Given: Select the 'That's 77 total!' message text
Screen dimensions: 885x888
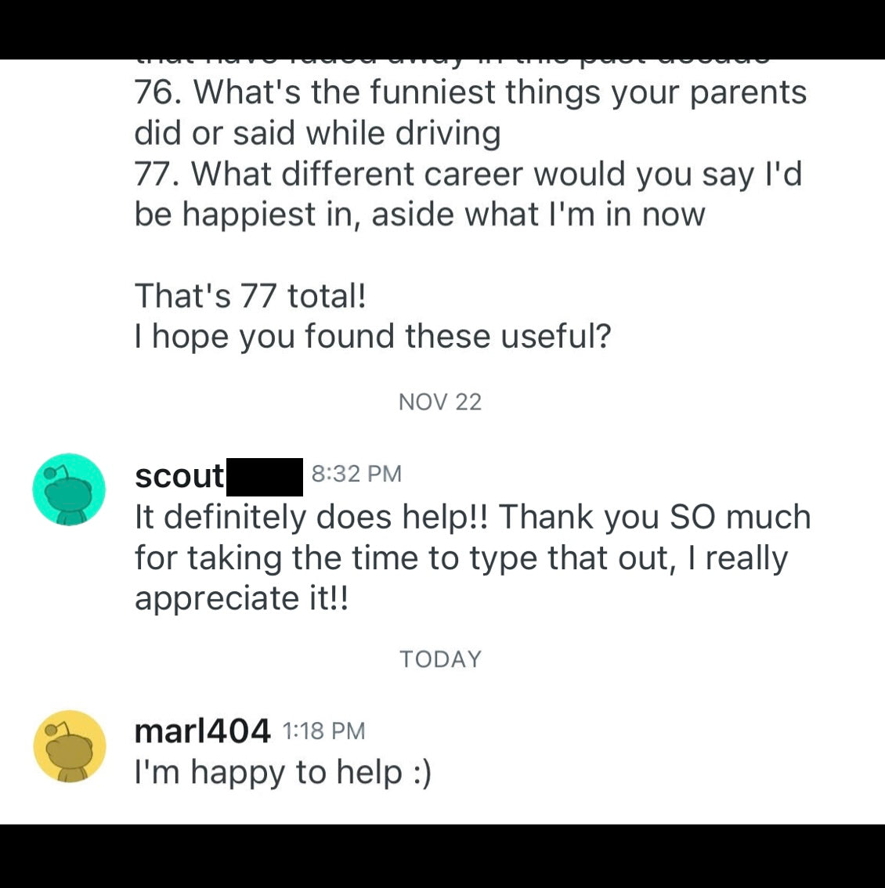Looking at the screenshot, I should pyautogui.click(x=251, y=296).
